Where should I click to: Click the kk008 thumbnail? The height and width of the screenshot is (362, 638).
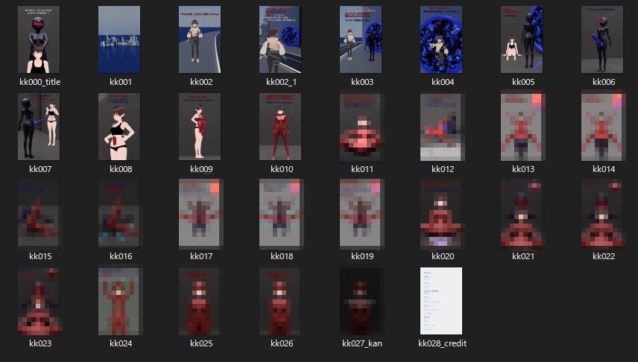tap(119, 127)
